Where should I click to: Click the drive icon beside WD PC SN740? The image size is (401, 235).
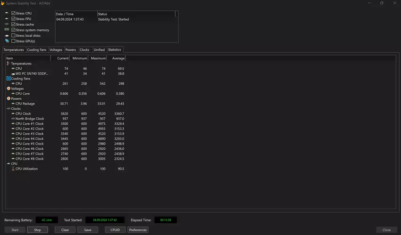(x=13, y=73)
